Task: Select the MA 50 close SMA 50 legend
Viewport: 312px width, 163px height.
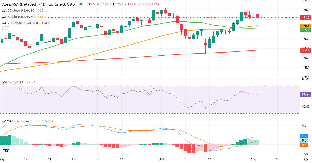Action: point(18,17)
